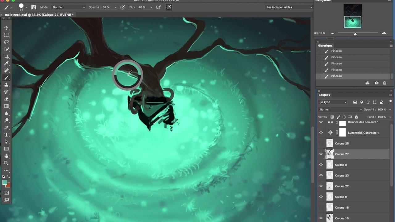
Task: Open Les indispensables workspace dropdown
Action: click(289, 7)
